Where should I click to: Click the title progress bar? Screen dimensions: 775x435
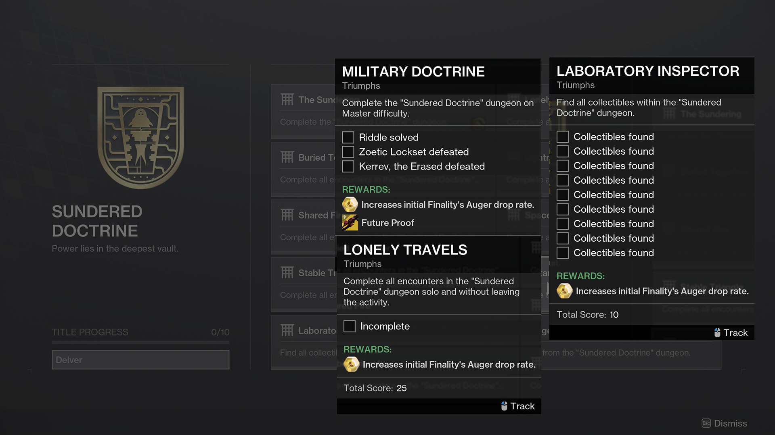[x=140, y=342]
